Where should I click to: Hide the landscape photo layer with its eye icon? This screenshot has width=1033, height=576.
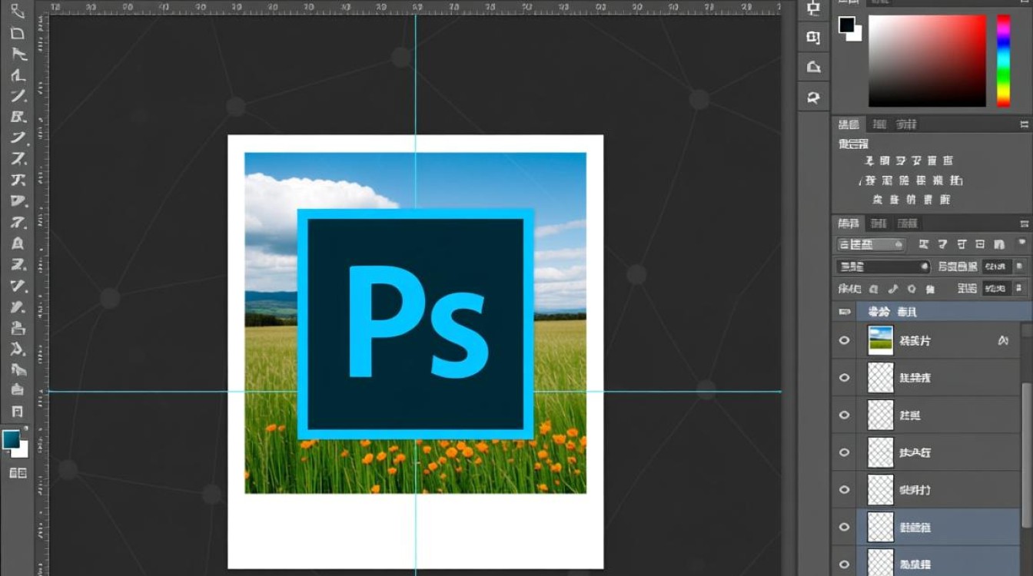tap(845, 340)
